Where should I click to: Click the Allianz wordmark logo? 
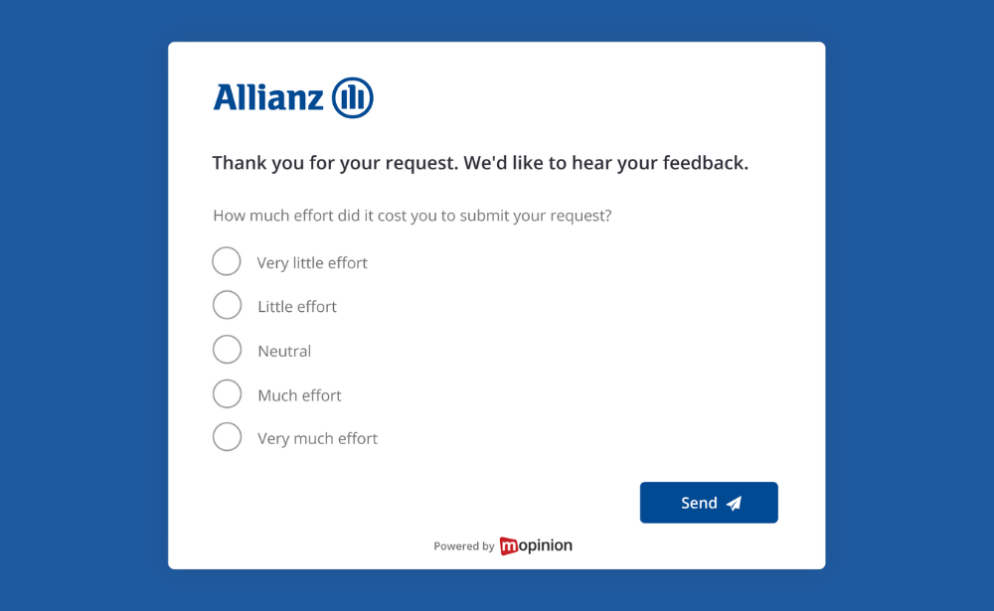(x=264, y=96)
